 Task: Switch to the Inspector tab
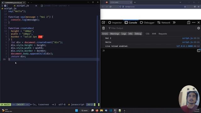[115, 23]
